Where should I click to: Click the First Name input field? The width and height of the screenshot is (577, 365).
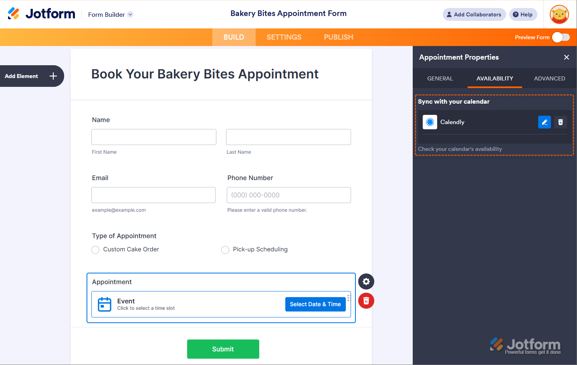pos(154,137)
